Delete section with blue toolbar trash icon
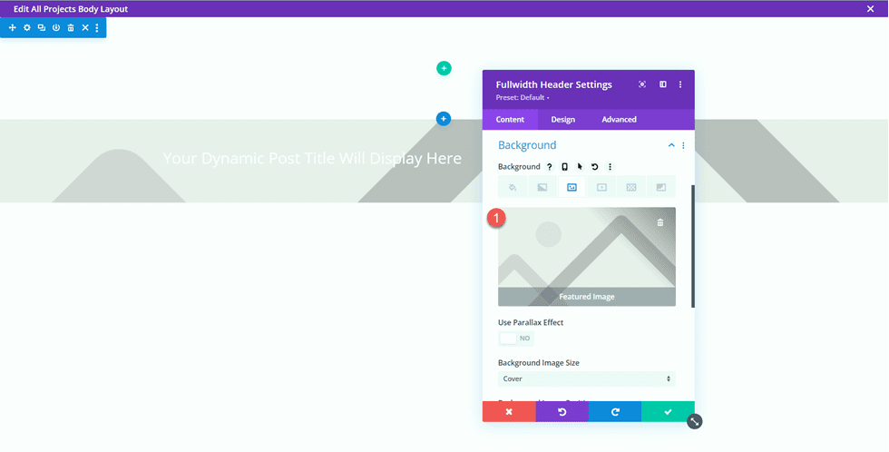 tap(71, 28)
